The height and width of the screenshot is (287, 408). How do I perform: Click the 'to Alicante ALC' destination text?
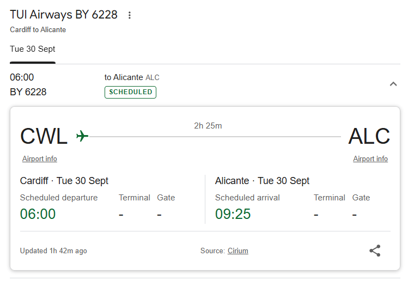(132, 77)
